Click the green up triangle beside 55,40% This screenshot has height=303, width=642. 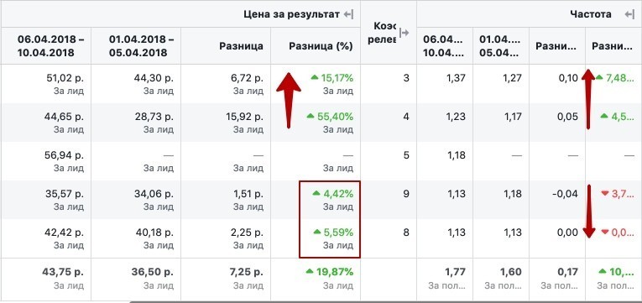(x=311, y=116)
